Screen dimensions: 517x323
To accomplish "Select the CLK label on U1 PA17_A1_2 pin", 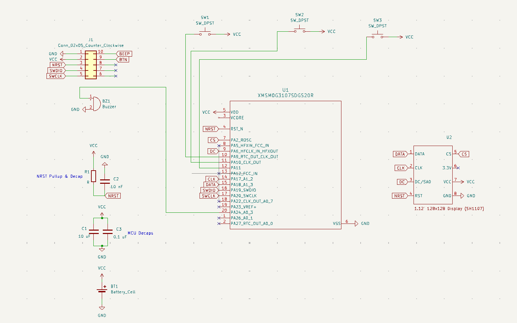I will 212,179.
